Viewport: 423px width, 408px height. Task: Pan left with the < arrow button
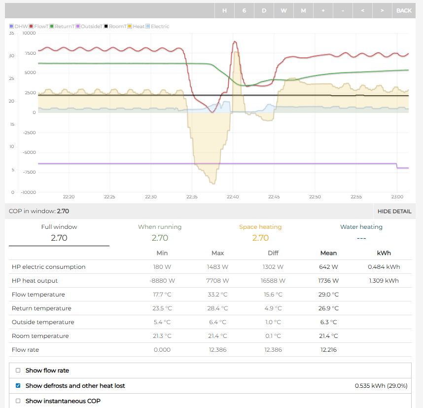pos(362,10)
